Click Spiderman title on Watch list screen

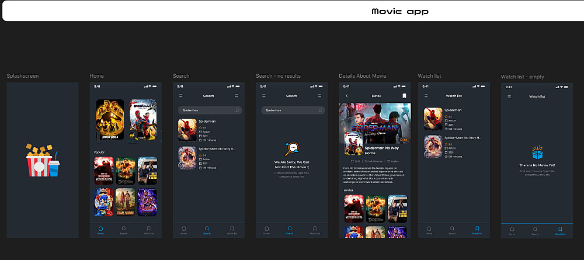coord(453,110)
